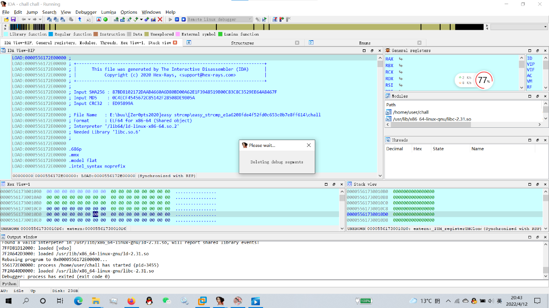Close the Please wait dialog
549x308 pixels.
308,145
